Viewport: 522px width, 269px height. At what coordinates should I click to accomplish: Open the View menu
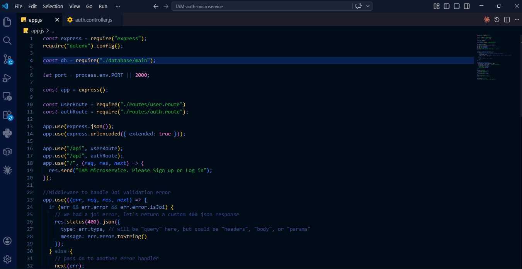tap(75, 6)
